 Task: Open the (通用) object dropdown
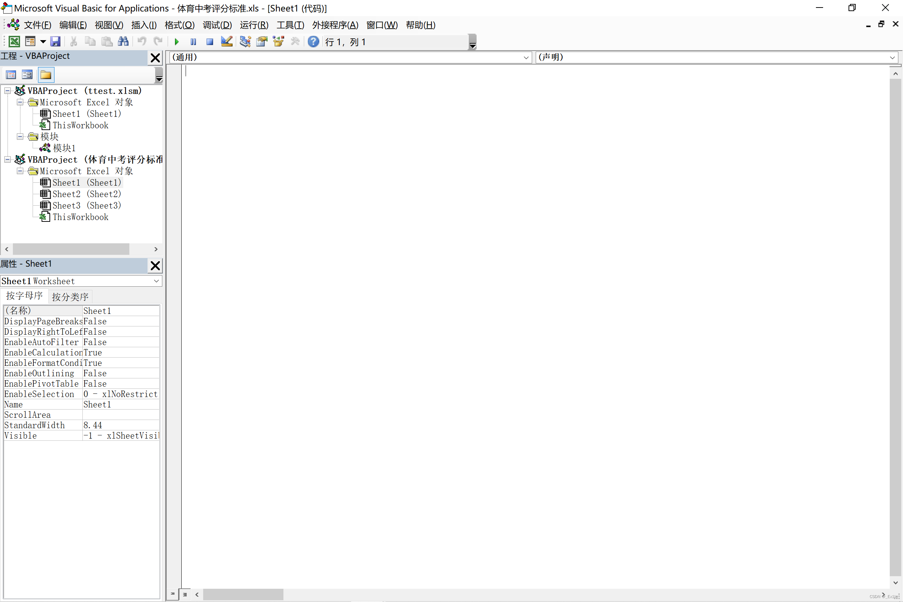[526, 58]
